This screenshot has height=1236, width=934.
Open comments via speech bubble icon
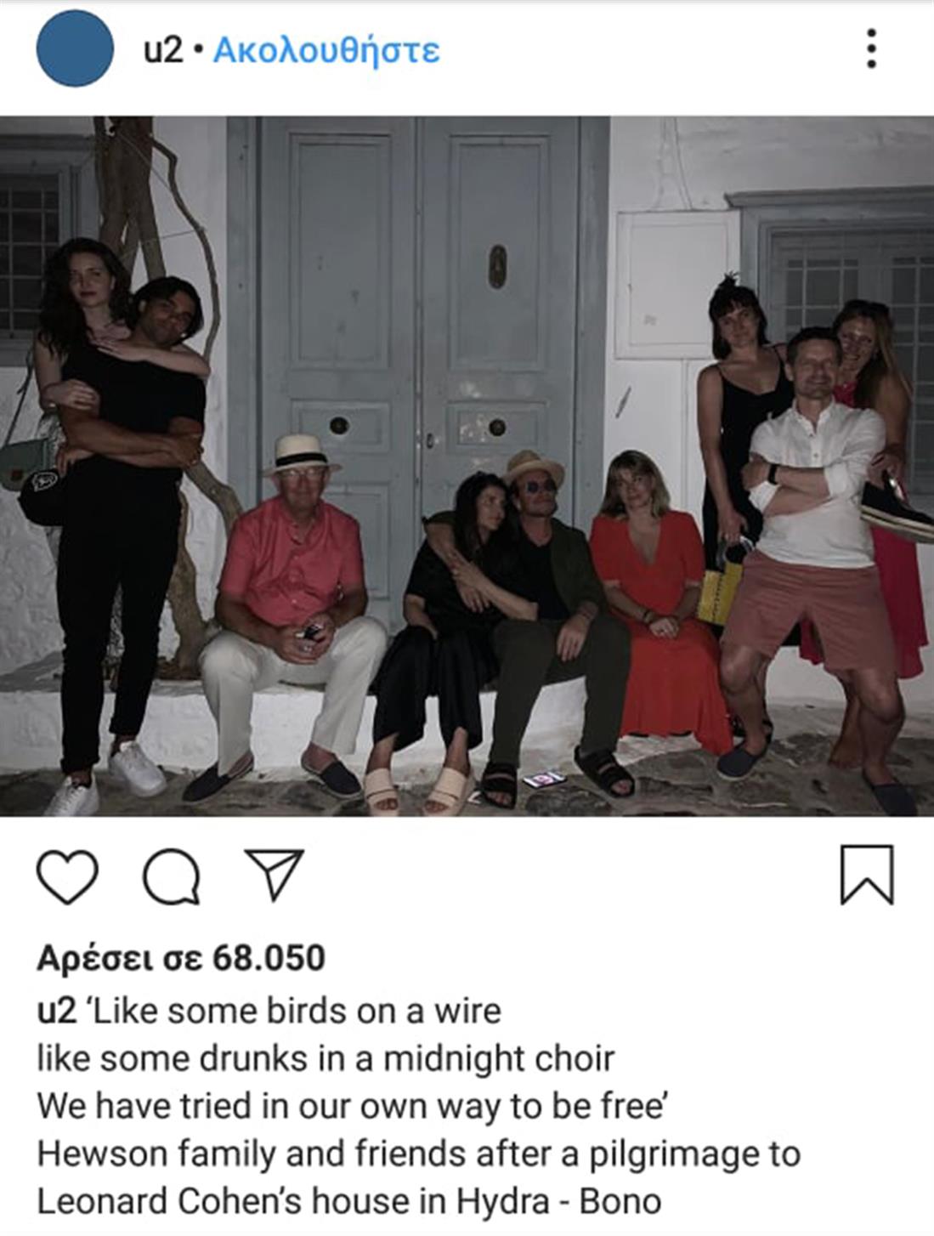[172, 876]
